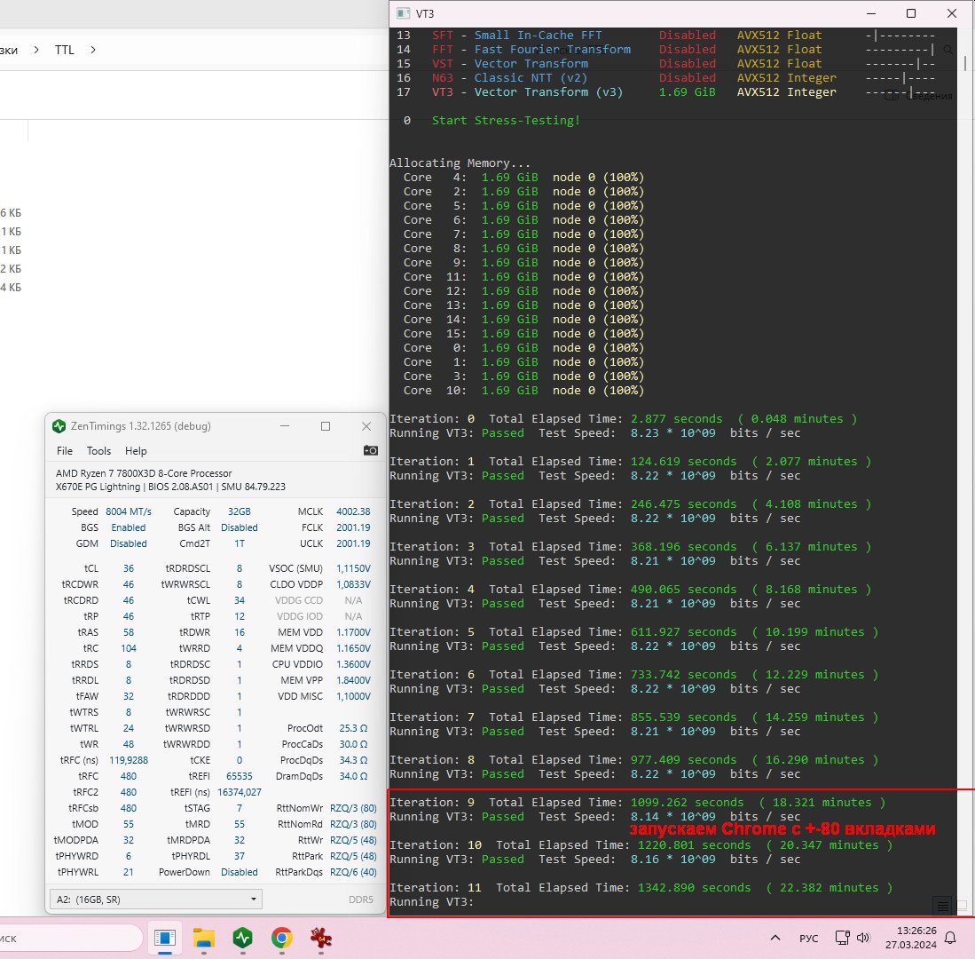Open the console app in taskbar

click(165, 938)
